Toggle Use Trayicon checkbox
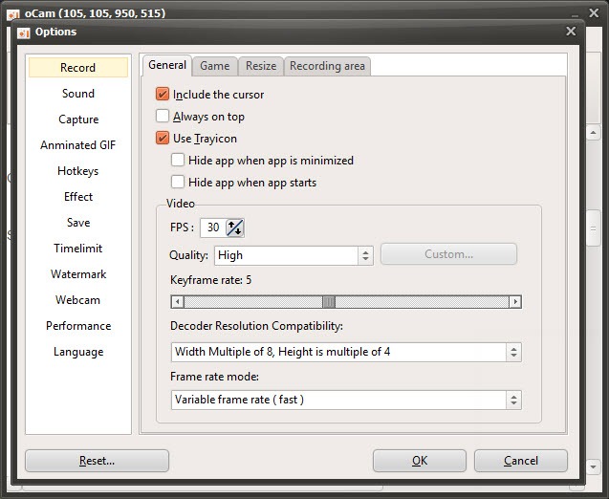 pos(163,139)
